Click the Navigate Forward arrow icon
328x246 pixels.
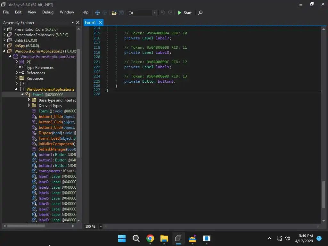[104, 13]
